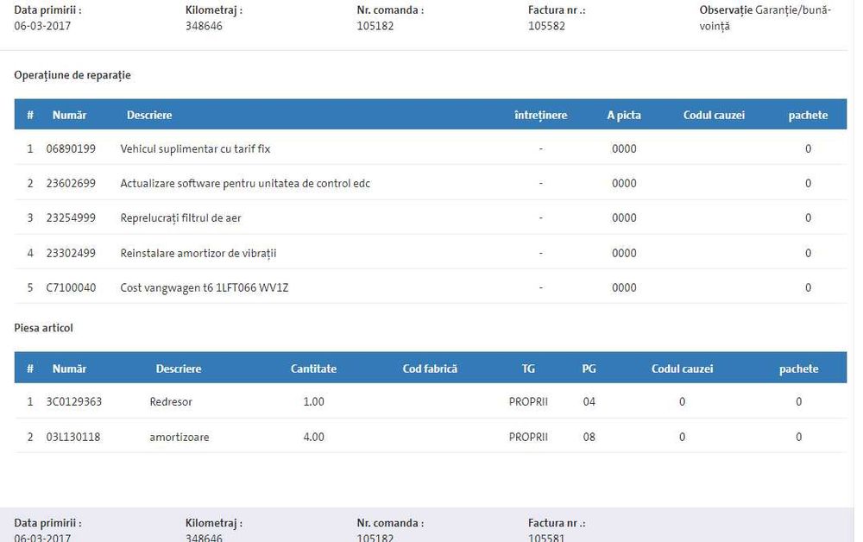Click the Kilometraj value 348646 at top

(204, 26)
